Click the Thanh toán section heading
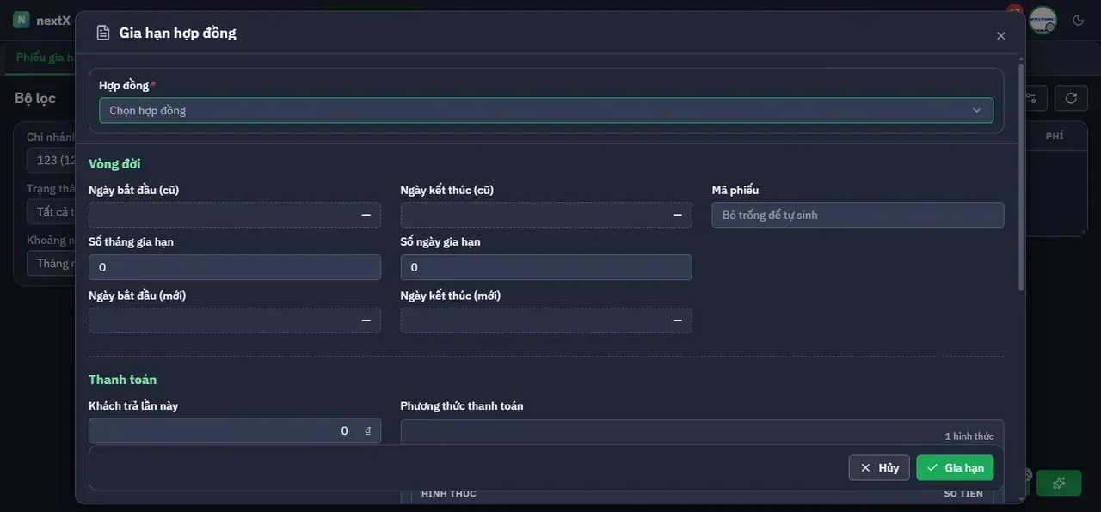This screenshot has height=512, width=1101. [x=122, y=379]
